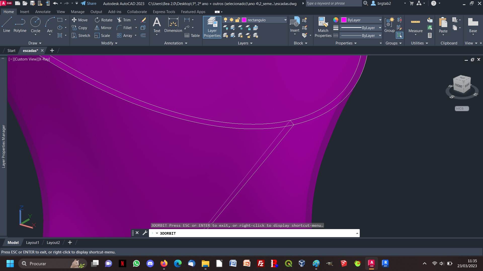Click the Layer Off icon
This screenshot has width=483, height=271.
pos(225,28)
